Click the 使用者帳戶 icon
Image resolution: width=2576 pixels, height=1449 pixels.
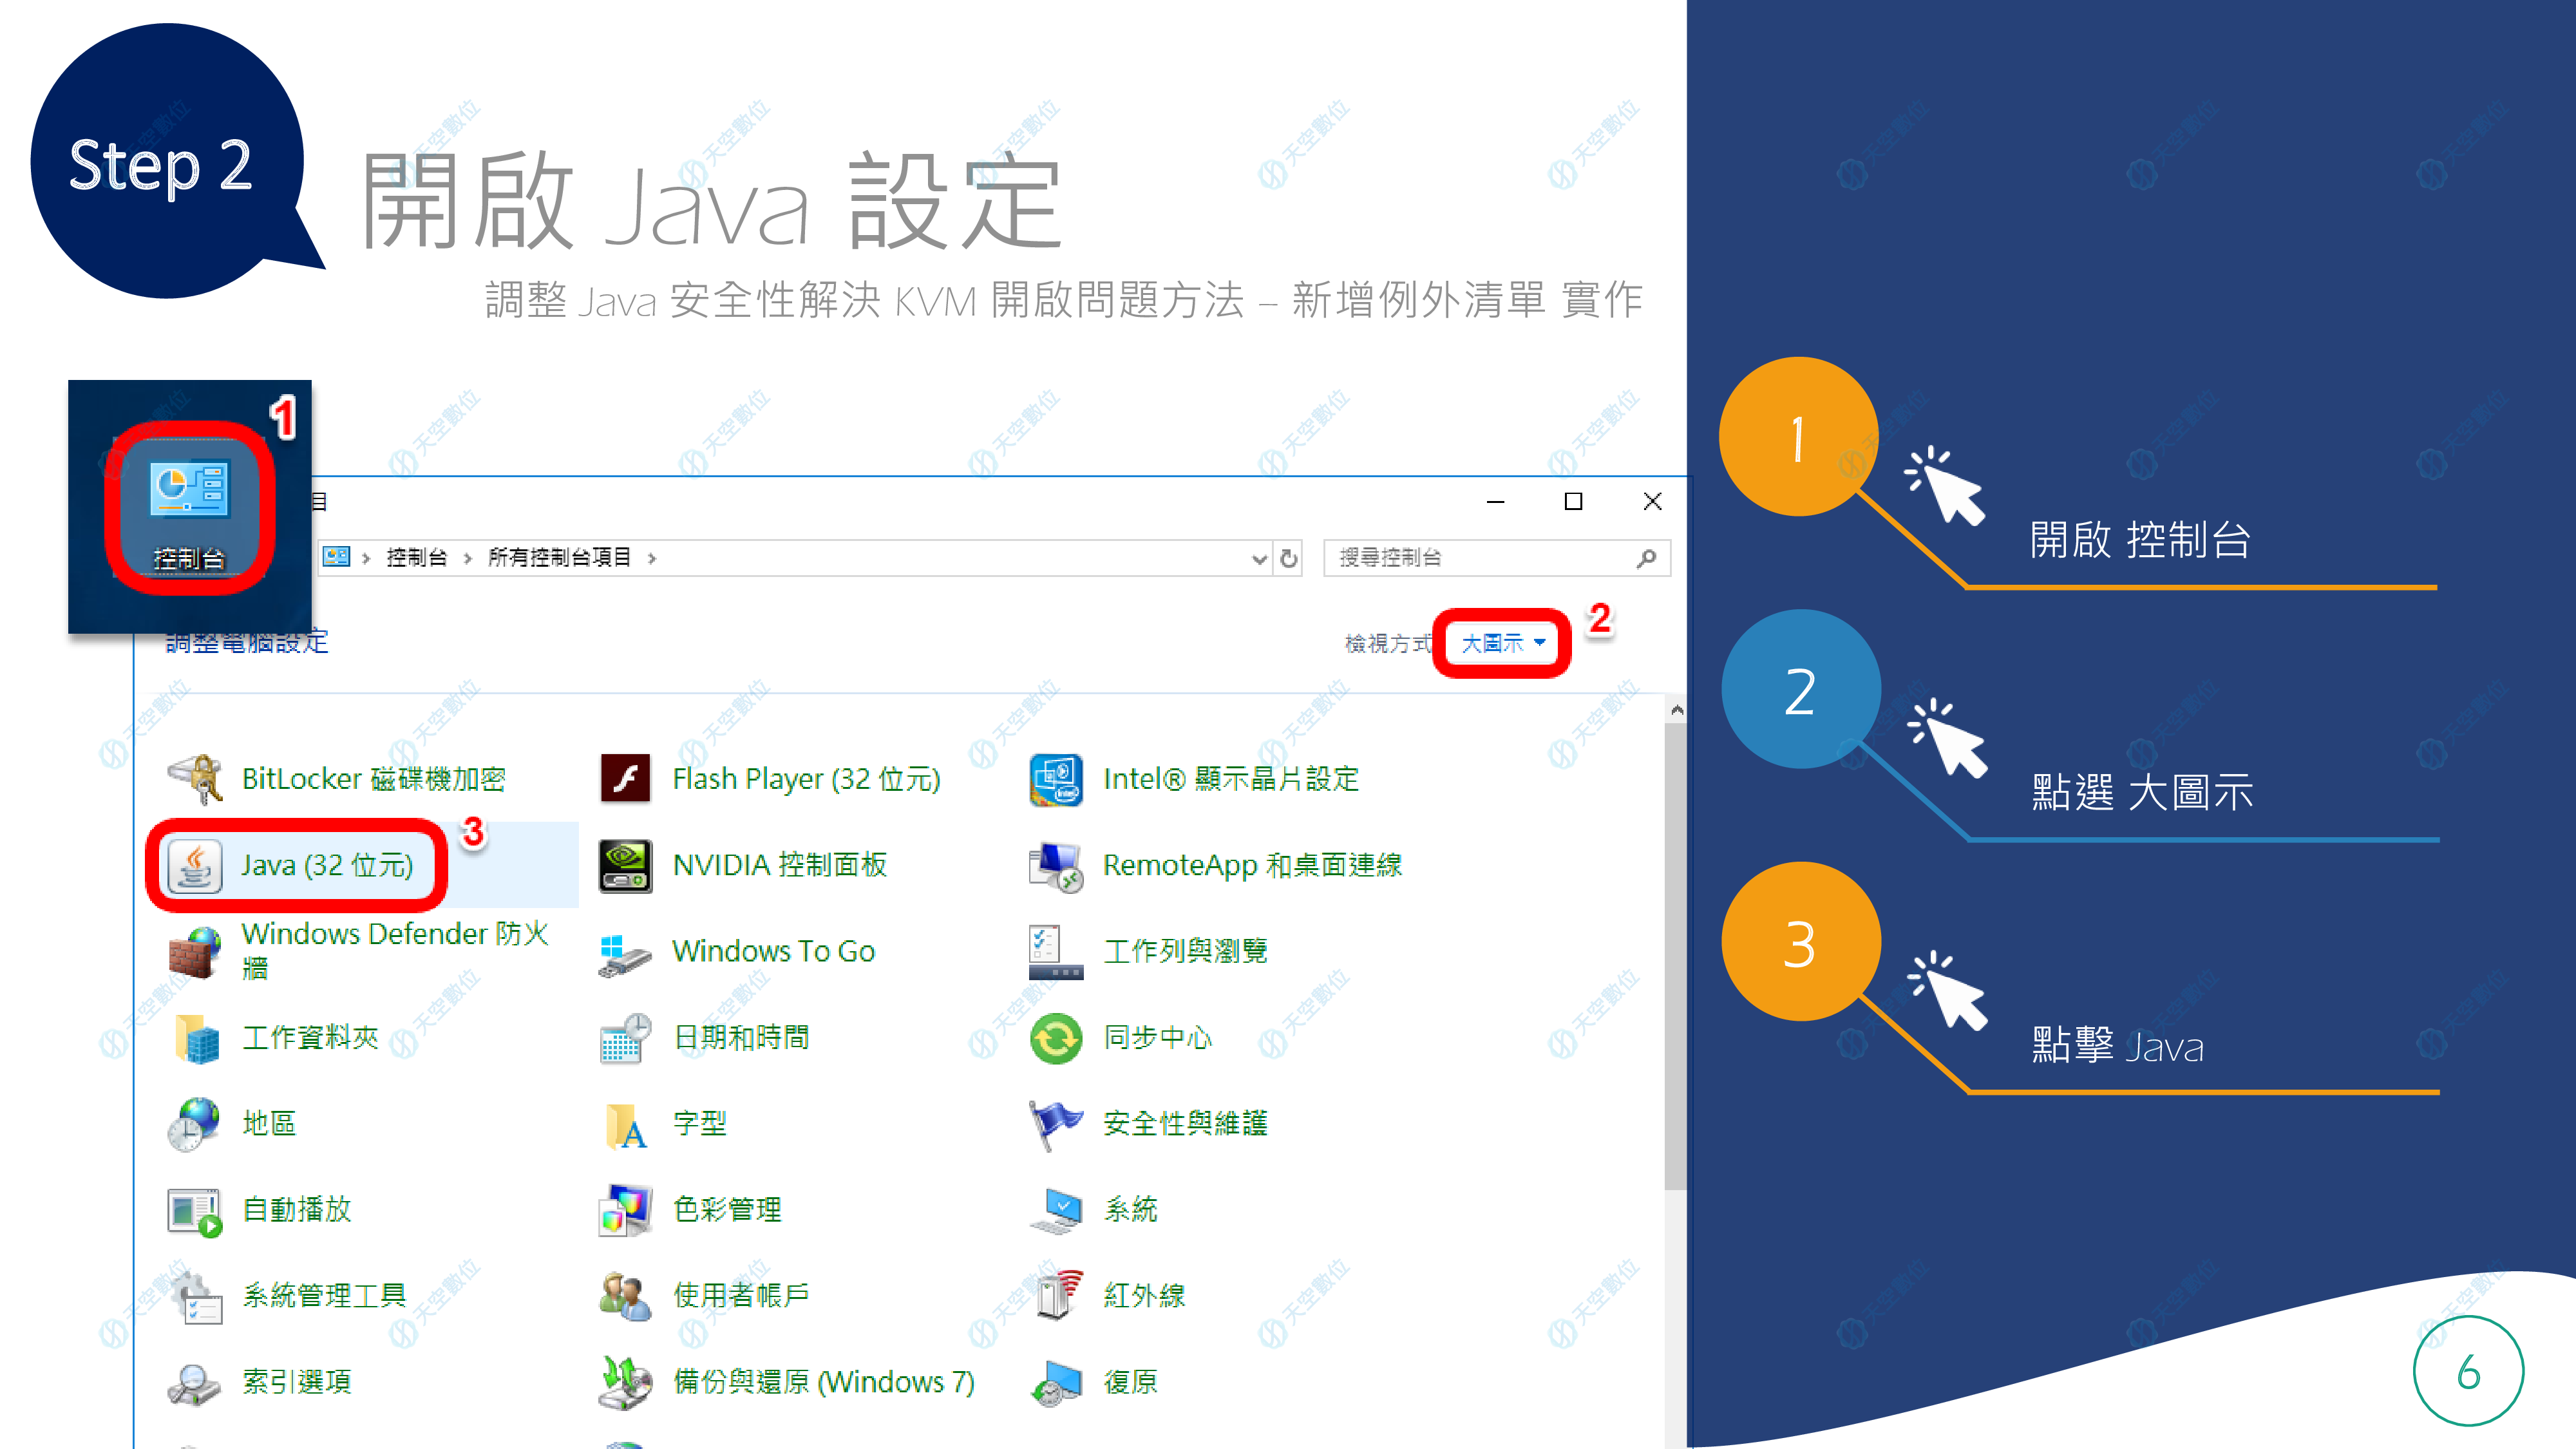pyautogui.click(x=626, y=1296)
